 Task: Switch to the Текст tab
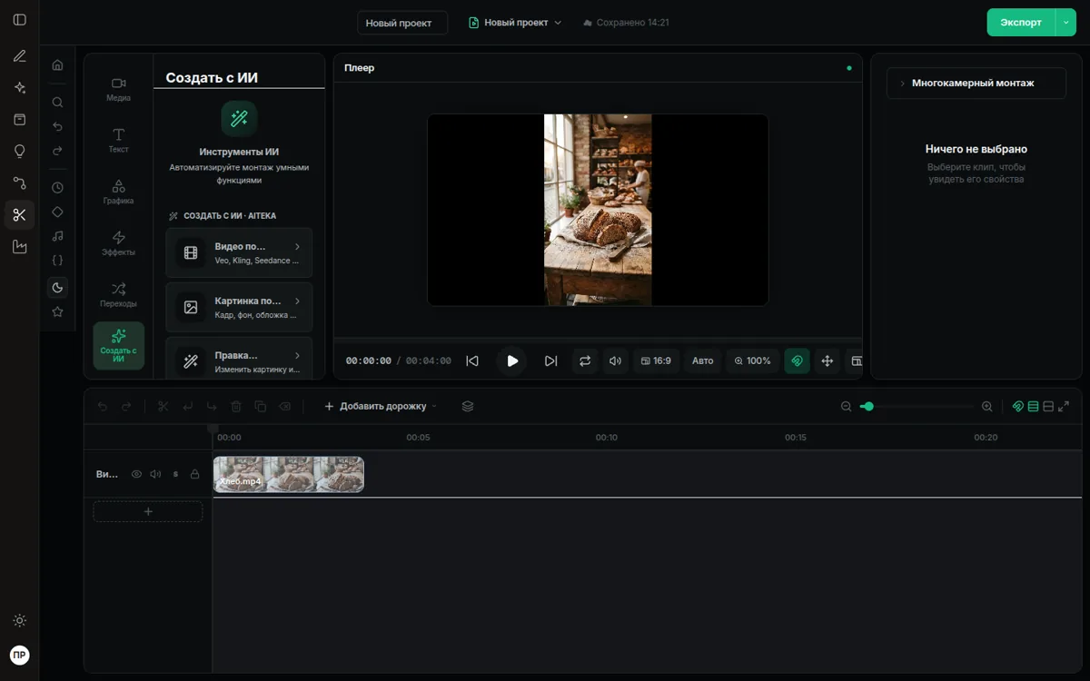click(118, 140)
